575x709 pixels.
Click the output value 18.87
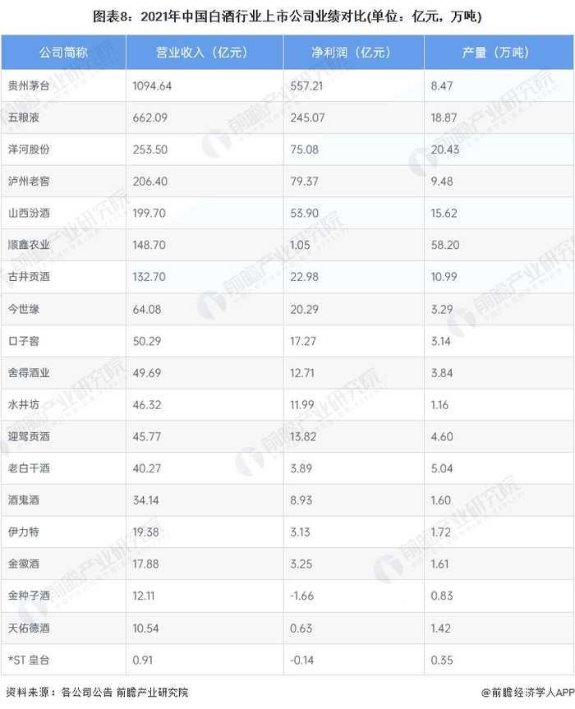pyautogui.click(x=444, y=117)
